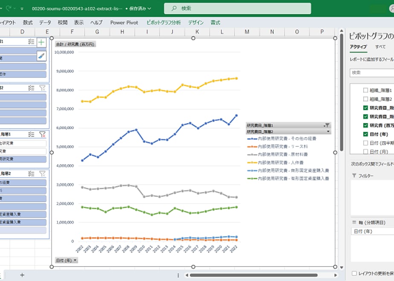Select the 用研究費 slicer item

pyautogui.click(x=23, y=159)
